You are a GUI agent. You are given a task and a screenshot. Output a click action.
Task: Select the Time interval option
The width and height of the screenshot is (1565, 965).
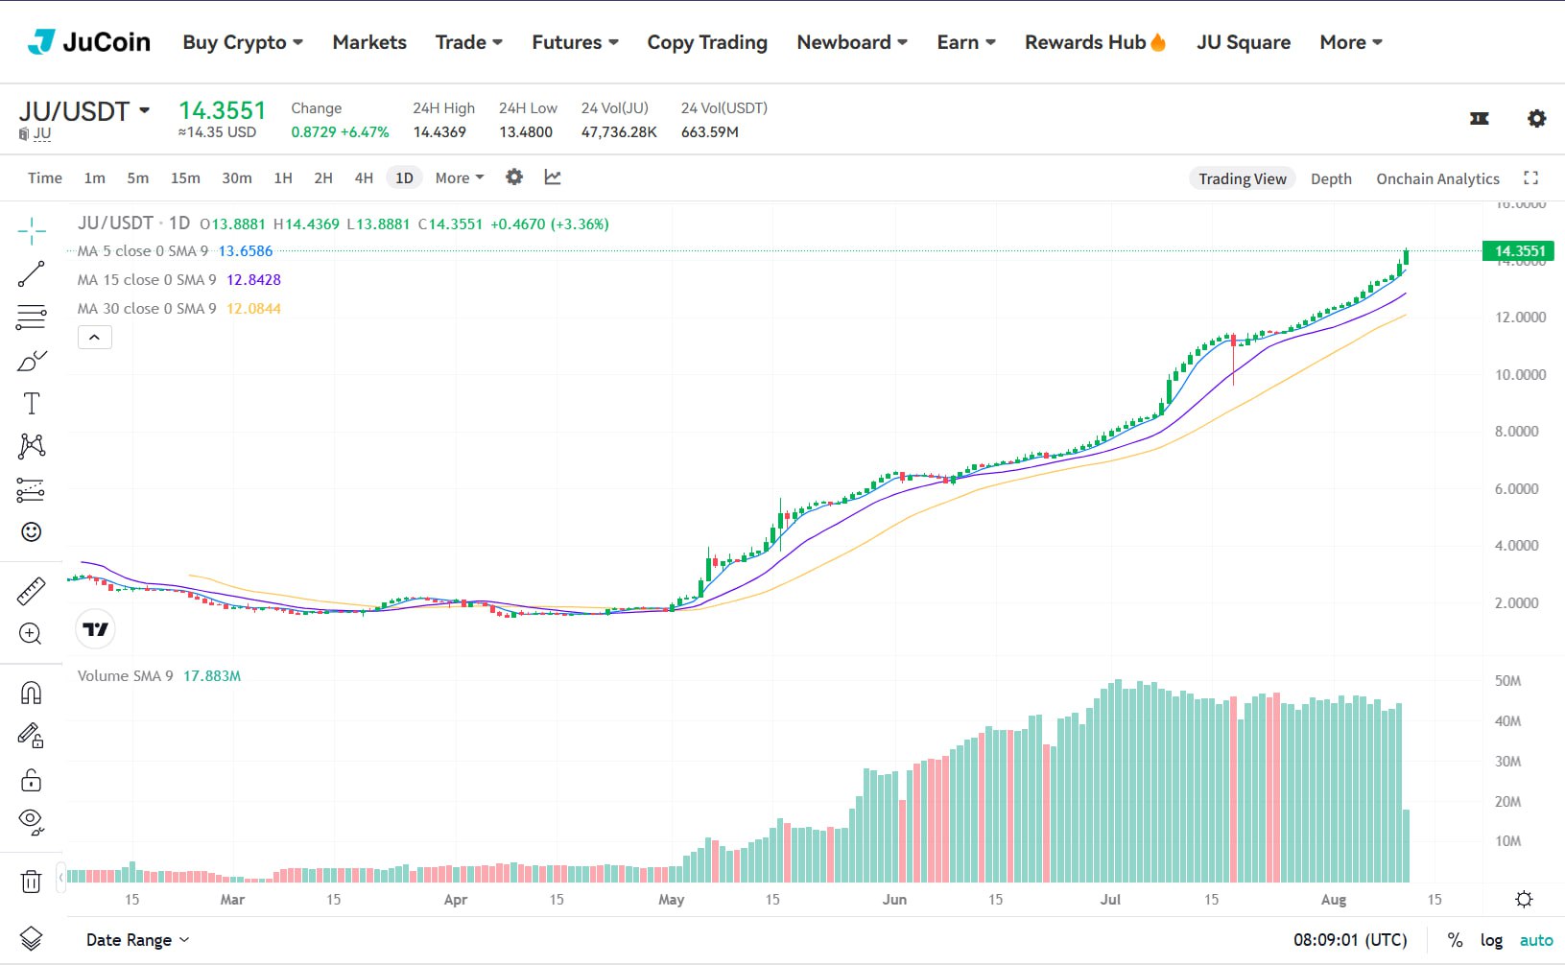[45, 178]
